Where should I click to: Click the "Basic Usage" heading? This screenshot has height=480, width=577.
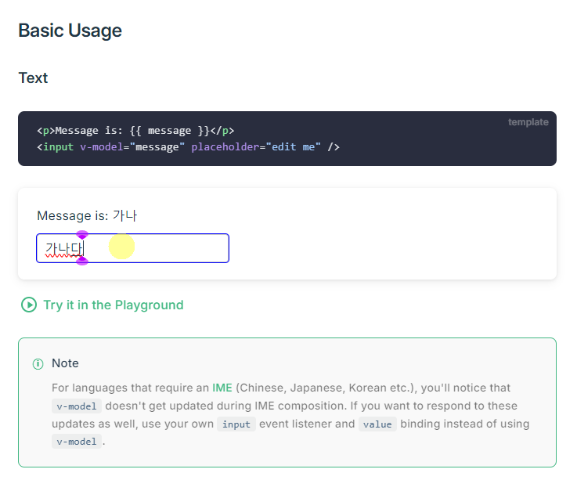pos(70,31)
